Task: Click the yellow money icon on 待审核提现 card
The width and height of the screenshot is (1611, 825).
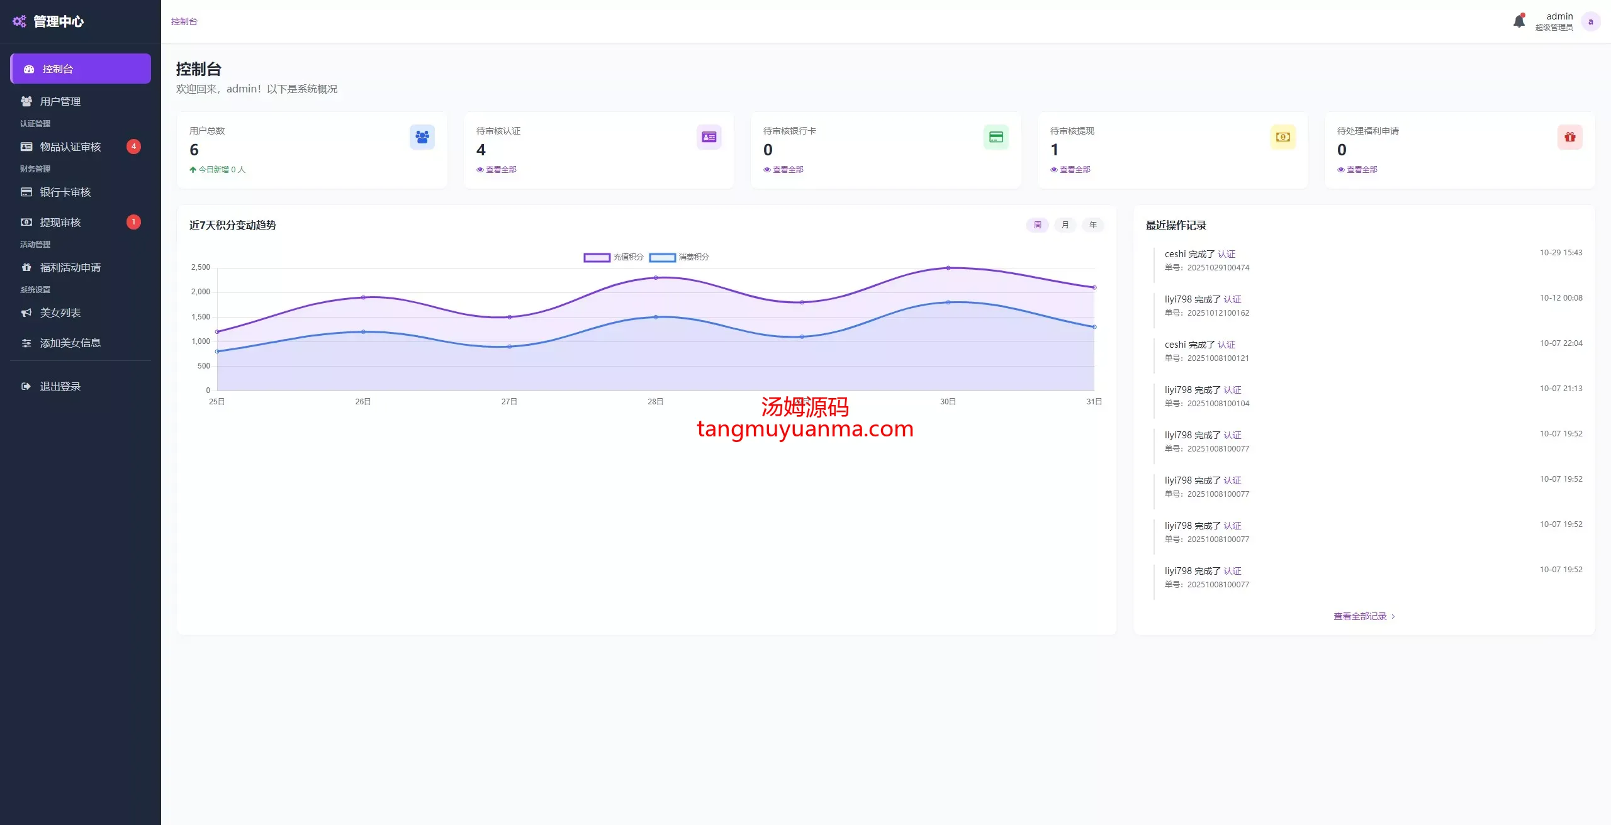Action: pyautogui.click(x=1283, y=137)
